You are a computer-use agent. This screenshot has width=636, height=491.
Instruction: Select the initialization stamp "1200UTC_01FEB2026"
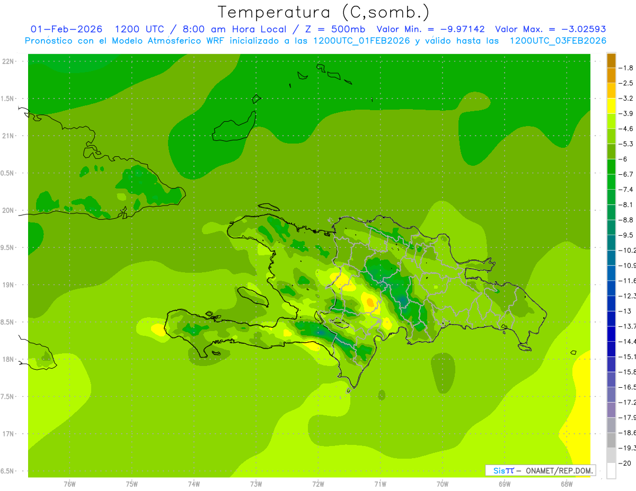pyautogui.click(x=361, y=41)
